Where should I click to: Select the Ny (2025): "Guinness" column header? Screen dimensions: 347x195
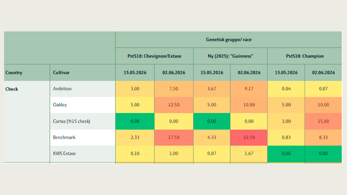[x=230, y=56]
